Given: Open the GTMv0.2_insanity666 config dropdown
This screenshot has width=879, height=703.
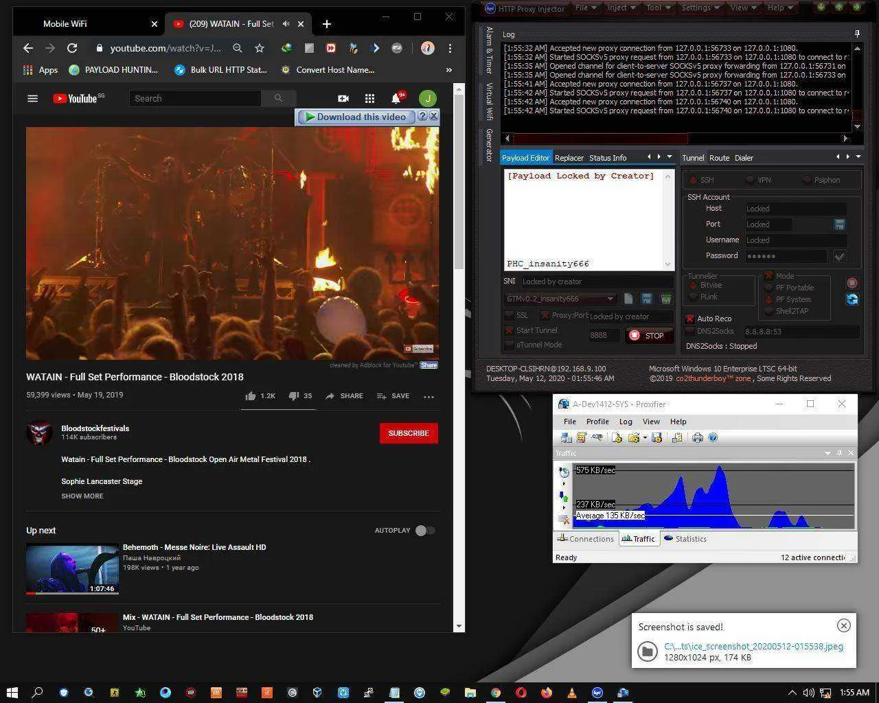Looking at the screenshot, I should 560,299.
